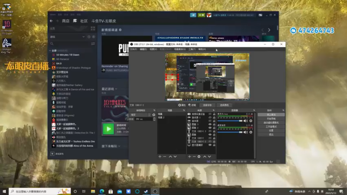Open 麦克风/Aux audio settings gear
This screenshot has height=195, width=347.
coord(251,121)
